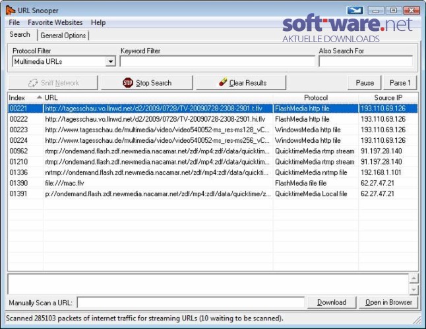Click the eraser icon on Clear Results

[x=223, y=82]
